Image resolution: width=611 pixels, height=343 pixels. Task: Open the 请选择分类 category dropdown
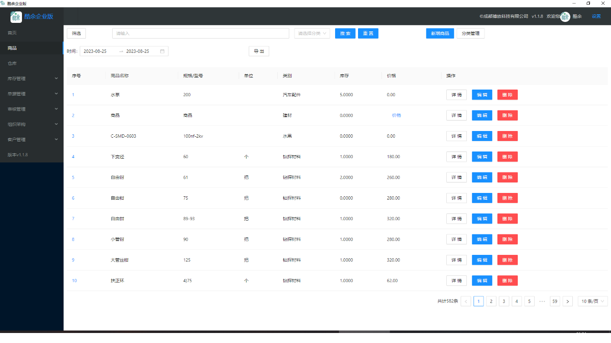[312, 33]
